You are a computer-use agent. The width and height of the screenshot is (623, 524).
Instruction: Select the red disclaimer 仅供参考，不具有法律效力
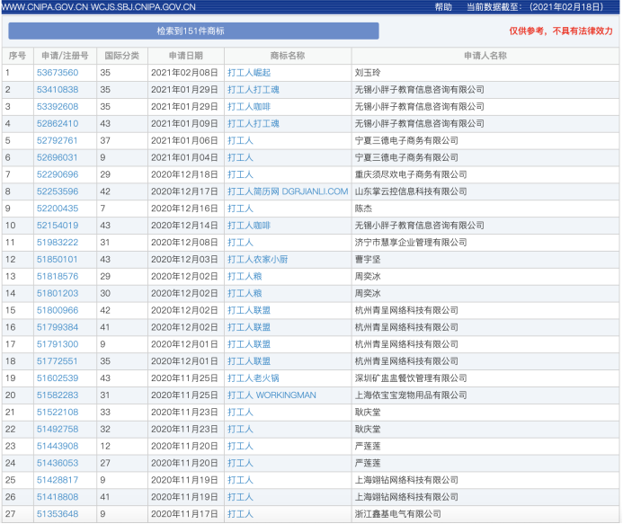(561, 31)
